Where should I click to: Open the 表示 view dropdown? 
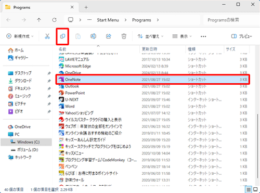click(x=182, y=36)
